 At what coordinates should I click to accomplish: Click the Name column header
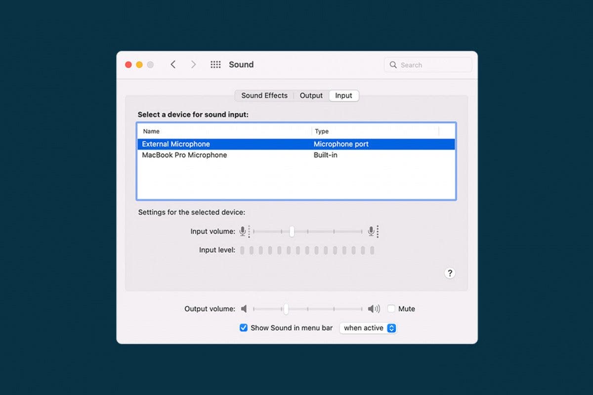pyautogui.click(x=151, y=131)
